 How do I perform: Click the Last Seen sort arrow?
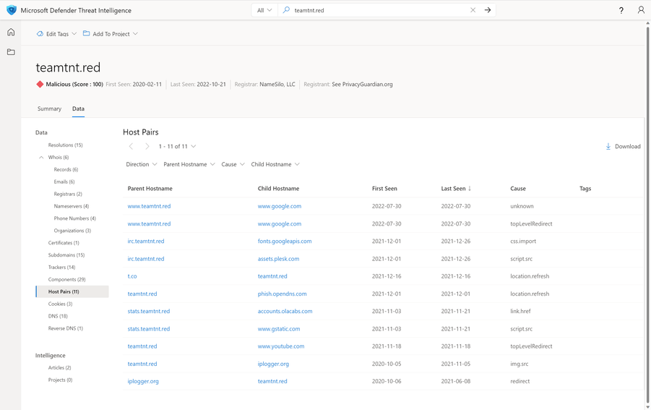(x=470, y=188)
